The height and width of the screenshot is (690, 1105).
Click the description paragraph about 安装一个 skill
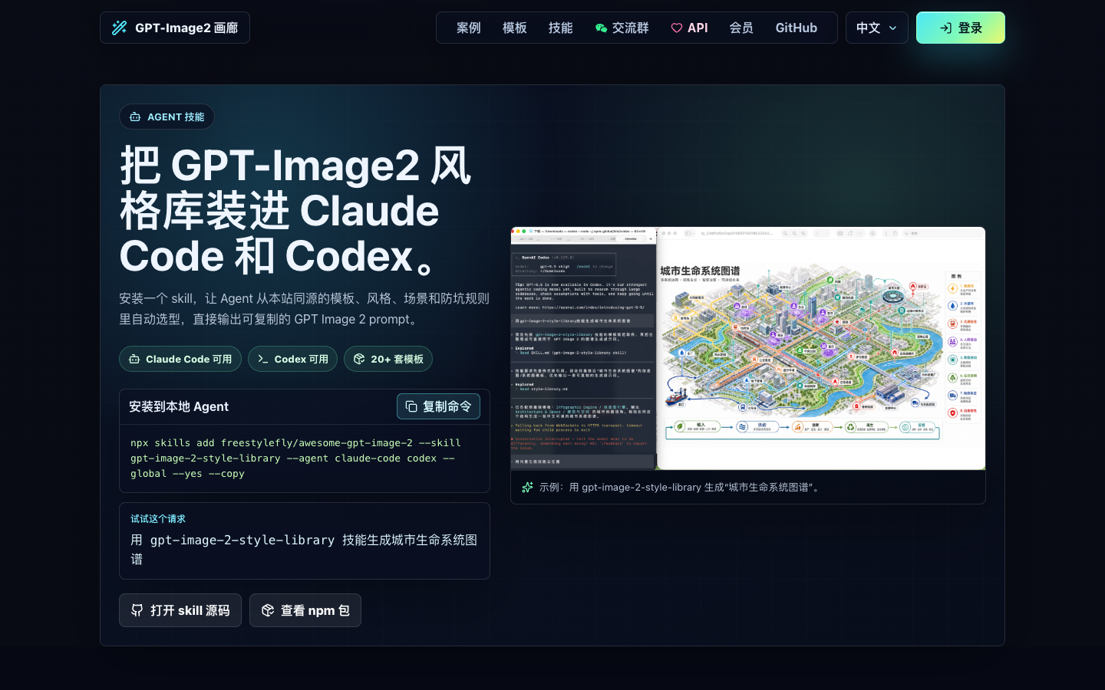tap(304, 309)
